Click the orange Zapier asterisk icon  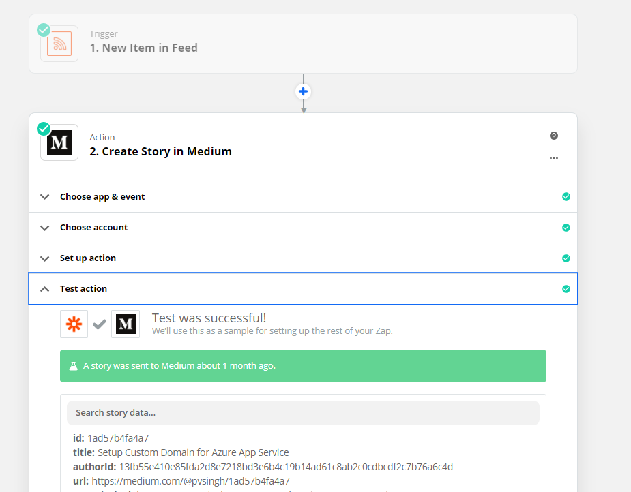[74, 324]
